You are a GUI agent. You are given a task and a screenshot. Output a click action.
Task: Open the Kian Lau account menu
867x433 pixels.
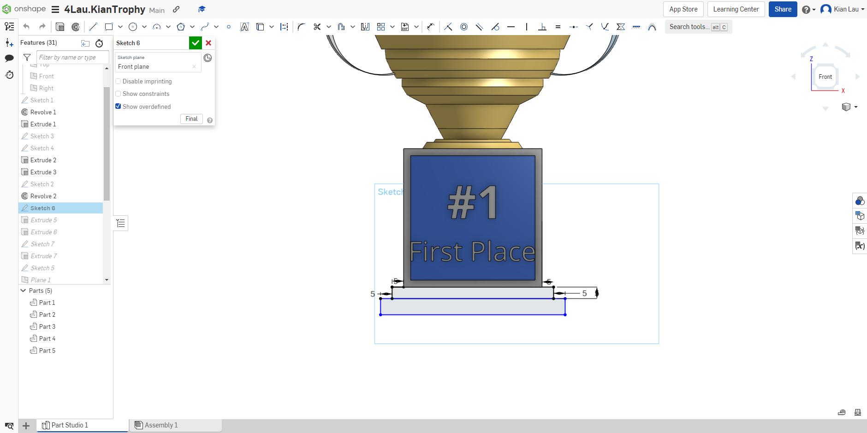[843, 9]
